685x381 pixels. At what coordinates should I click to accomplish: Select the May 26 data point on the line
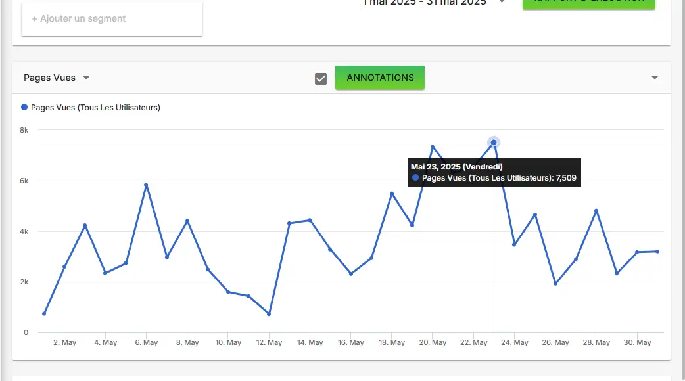(x=555, y=284)
